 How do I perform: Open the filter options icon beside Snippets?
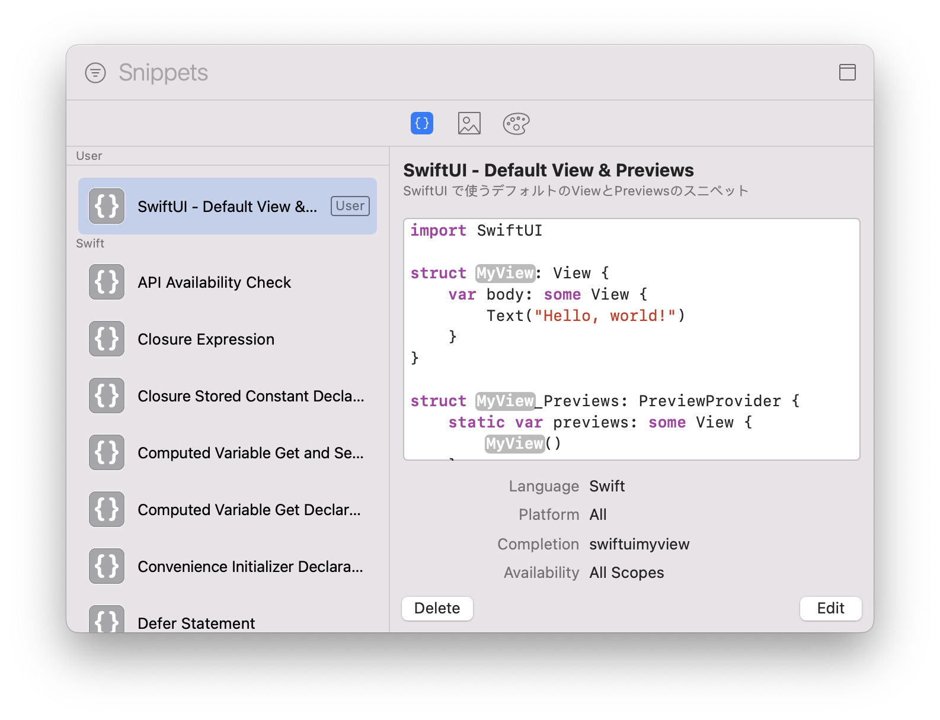(95, 73)
